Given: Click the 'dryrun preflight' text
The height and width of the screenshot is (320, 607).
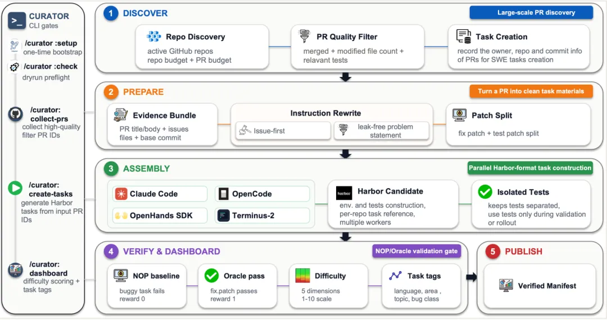Looking at the screenshot, I should pos(46,77).
